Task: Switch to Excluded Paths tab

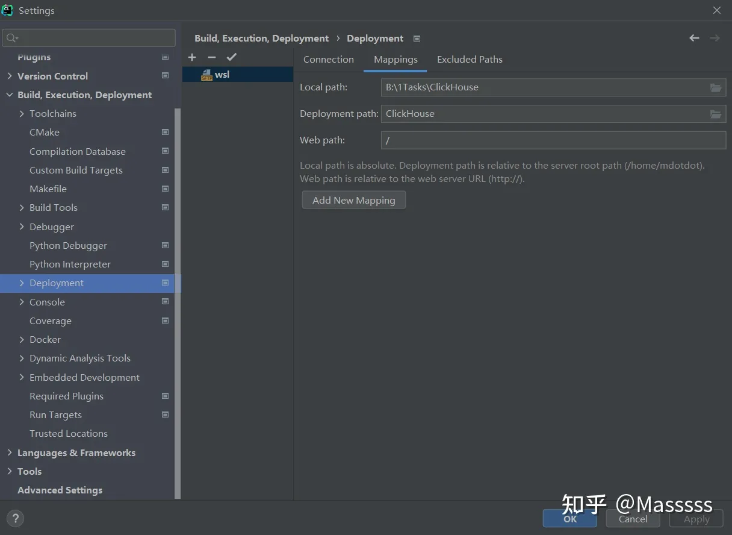Action: [x=470, y=59]
